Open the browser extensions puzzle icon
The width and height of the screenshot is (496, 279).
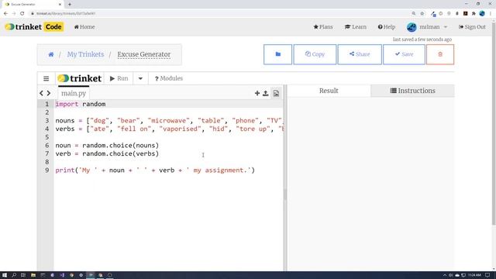474,14
